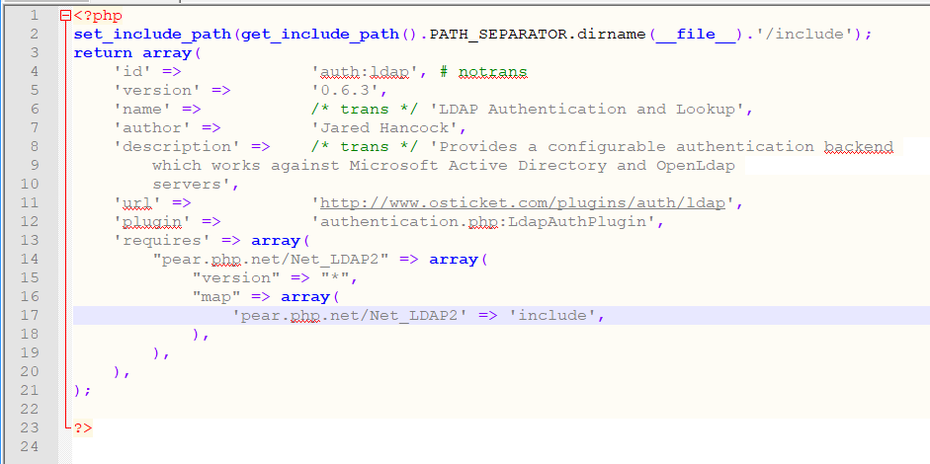Click the 'description' key
Viewport: 930px width, 464px height.
pyautogui.click(x=177, y=147)
